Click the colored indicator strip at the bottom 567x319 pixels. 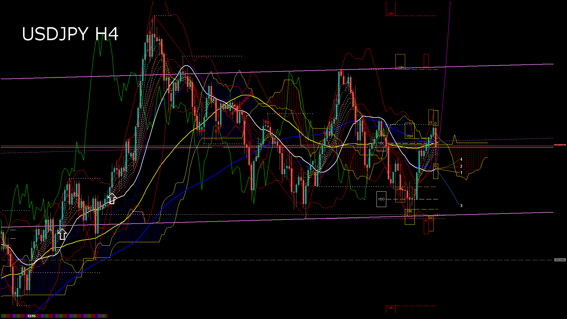tap(74, 315)
